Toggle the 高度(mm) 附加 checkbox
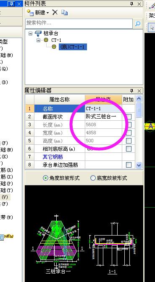Viewport: 155px width, 282px height. point(129,141)
